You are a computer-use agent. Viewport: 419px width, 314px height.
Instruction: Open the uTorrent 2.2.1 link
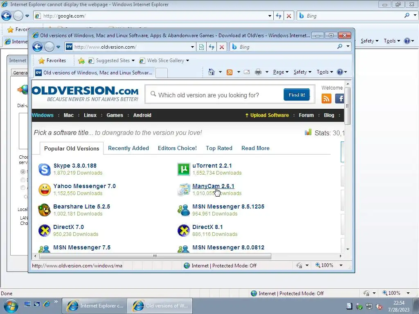tap(212, 166)
